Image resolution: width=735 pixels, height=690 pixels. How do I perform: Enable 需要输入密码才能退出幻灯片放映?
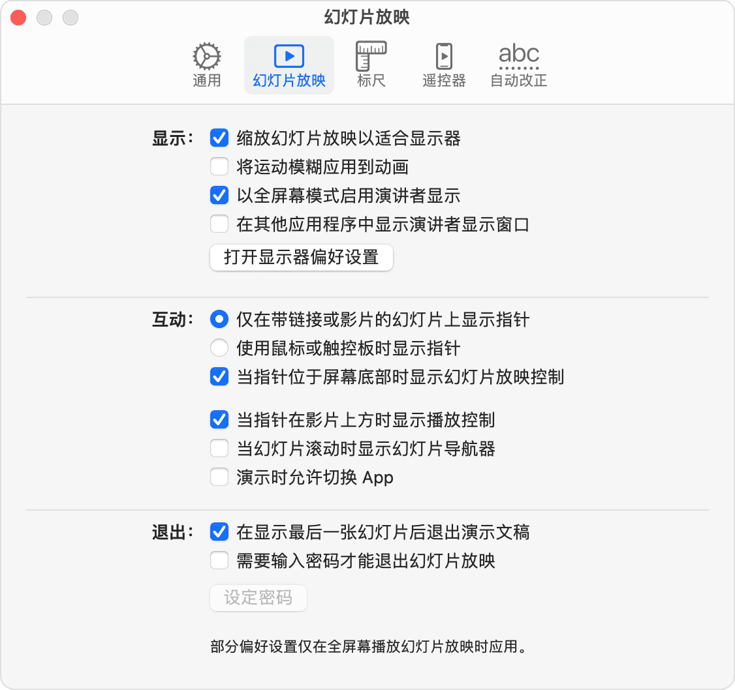219,560
